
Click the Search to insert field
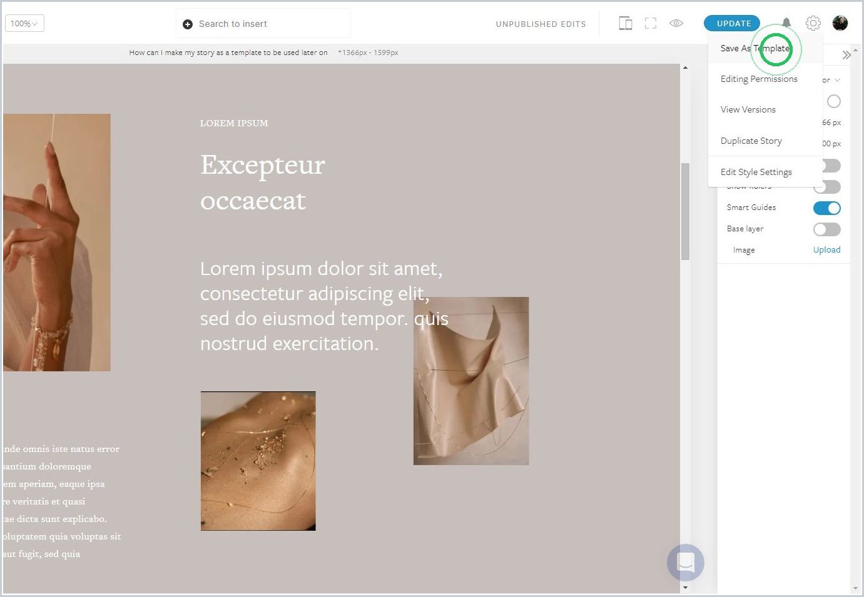(263, 24)
